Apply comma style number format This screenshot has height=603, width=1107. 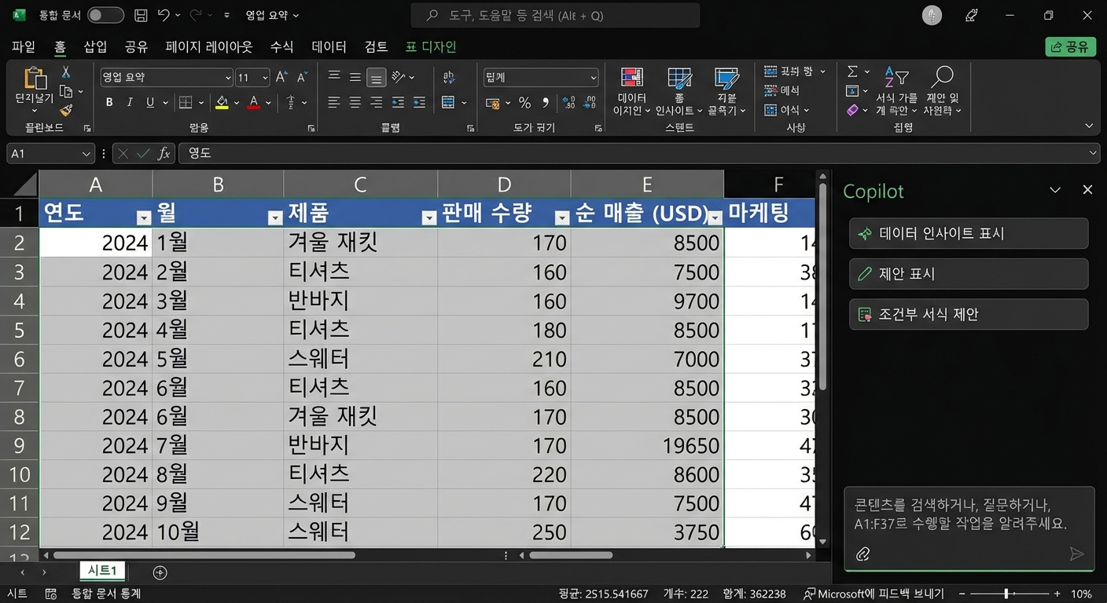point(546,103)
